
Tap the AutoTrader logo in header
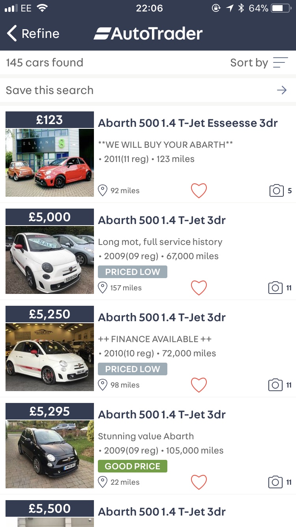coord(148,34)
